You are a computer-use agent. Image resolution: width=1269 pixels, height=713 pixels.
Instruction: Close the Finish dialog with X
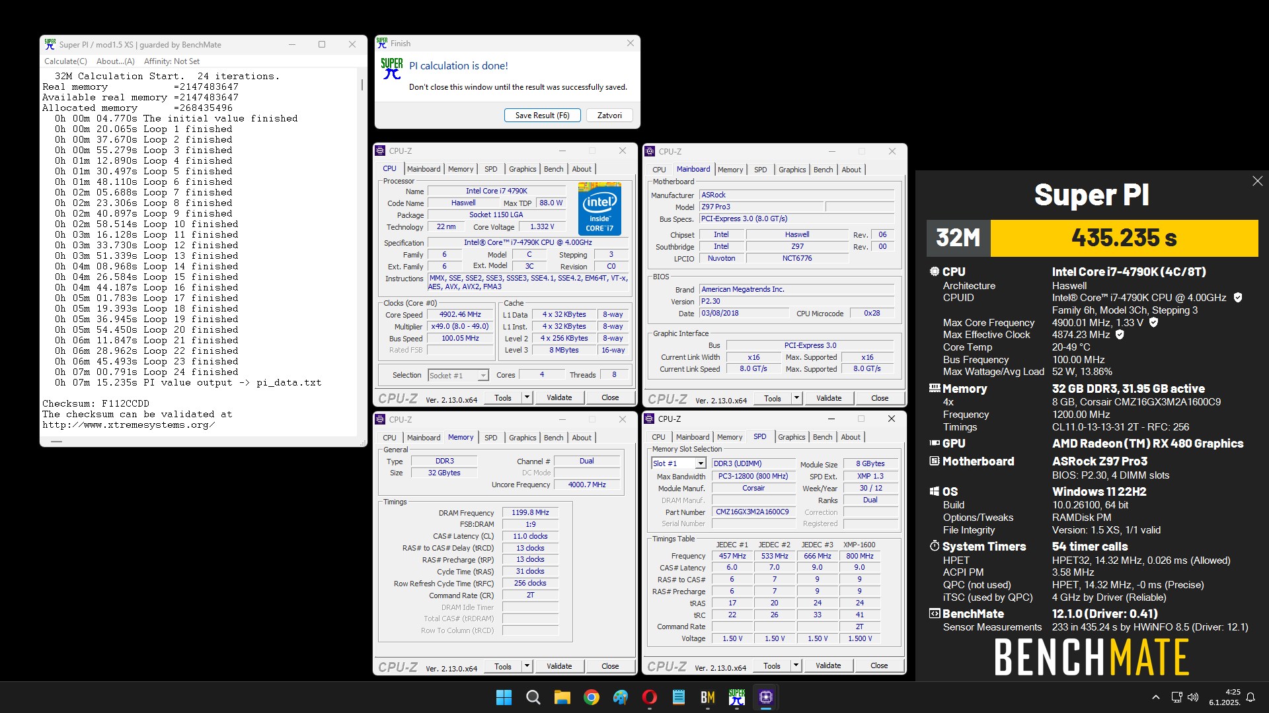[630, 43]
